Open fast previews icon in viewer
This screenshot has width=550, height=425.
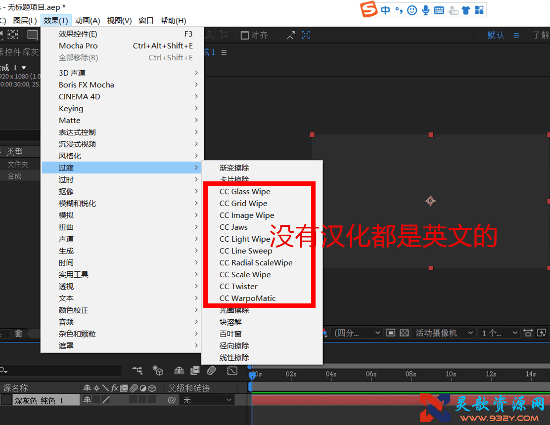pyautogui.click(x=542, y=333)
